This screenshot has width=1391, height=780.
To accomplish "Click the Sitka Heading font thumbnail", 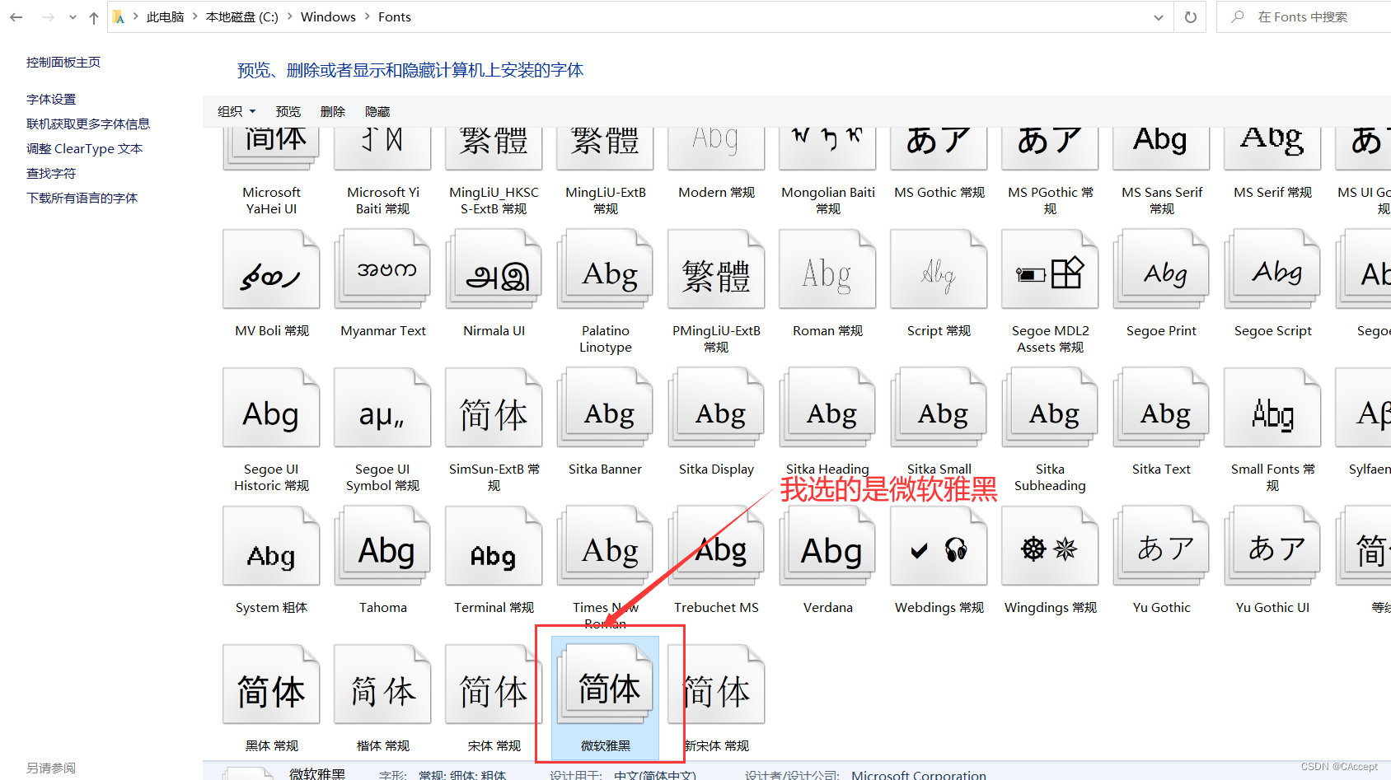I will [827, 408].
